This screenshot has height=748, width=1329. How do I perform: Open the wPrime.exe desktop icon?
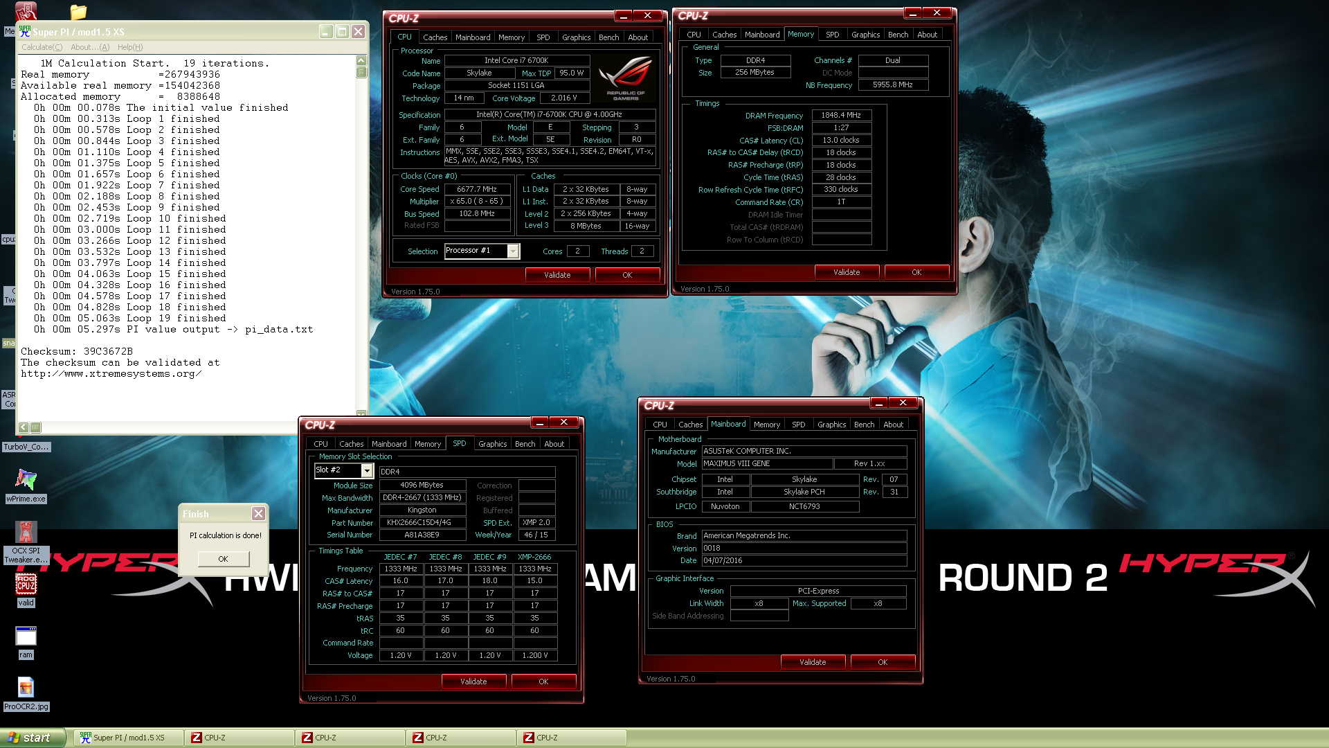pos(26,485)
